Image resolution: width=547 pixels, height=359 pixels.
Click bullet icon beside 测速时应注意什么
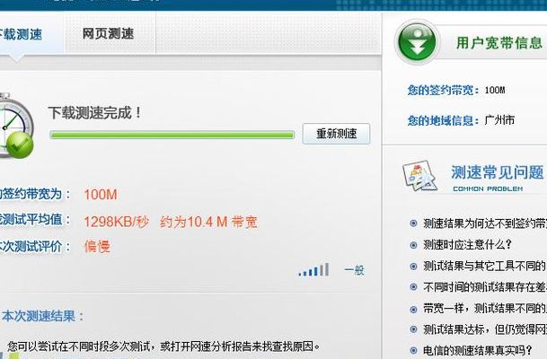coord(413,245)
